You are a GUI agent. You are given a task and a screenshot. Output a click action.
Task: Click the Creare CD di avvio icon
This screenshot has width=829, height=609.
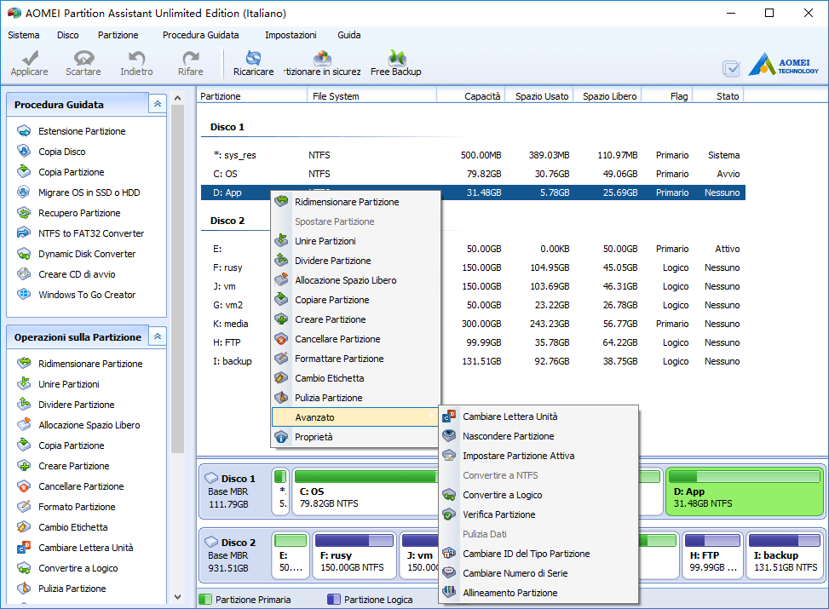click(x=24, y=274)
